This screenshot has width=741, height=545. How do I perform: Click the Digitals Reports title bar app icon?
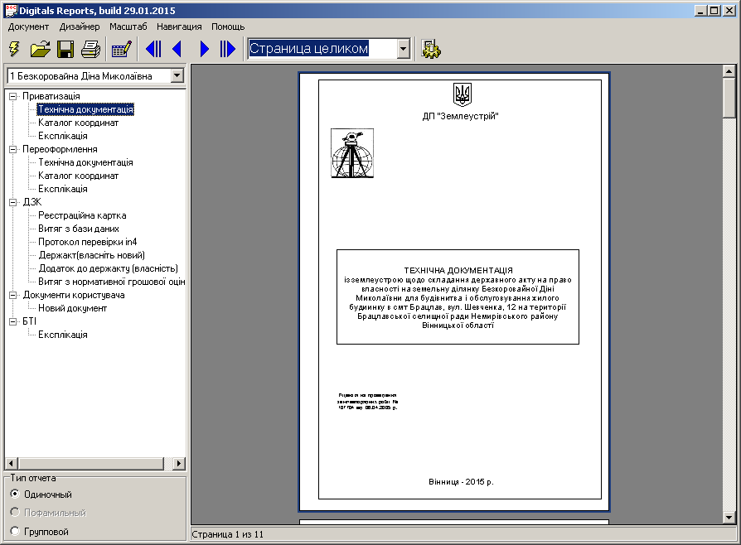click(11, 11)
